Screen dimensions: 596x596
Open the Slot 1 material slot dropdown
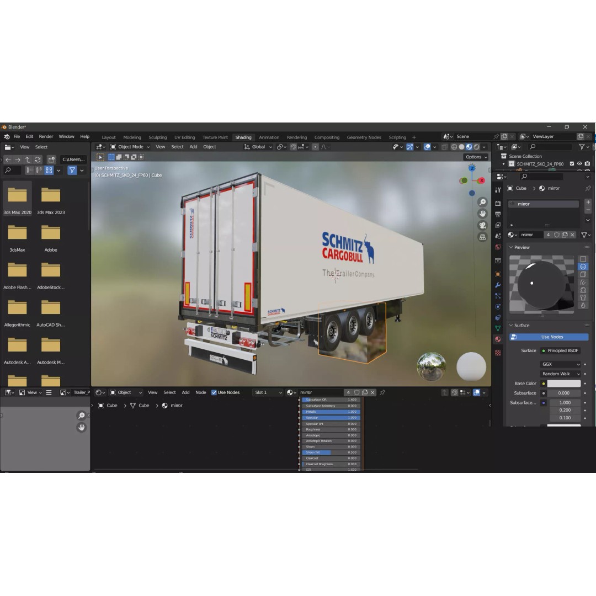pyautogui.click(x=268, y=392)
